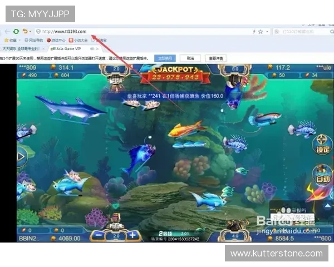Close the Asia Game VIP tab
This screenshot has width=334, height=267.
click(x=97, y=49)
